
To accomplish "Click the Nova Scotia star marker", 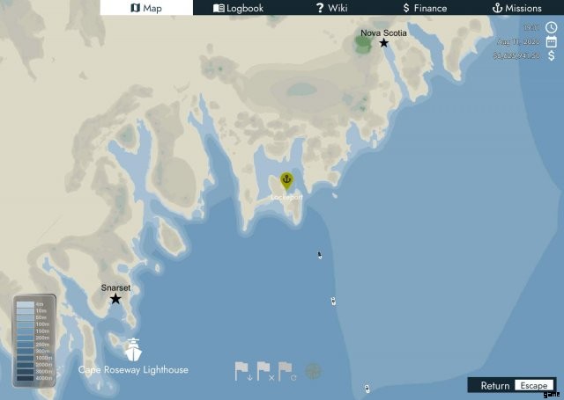I will (x=384, y=43).
